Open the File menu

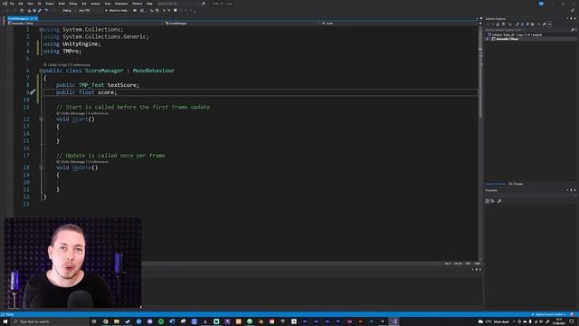pos(12,4)
